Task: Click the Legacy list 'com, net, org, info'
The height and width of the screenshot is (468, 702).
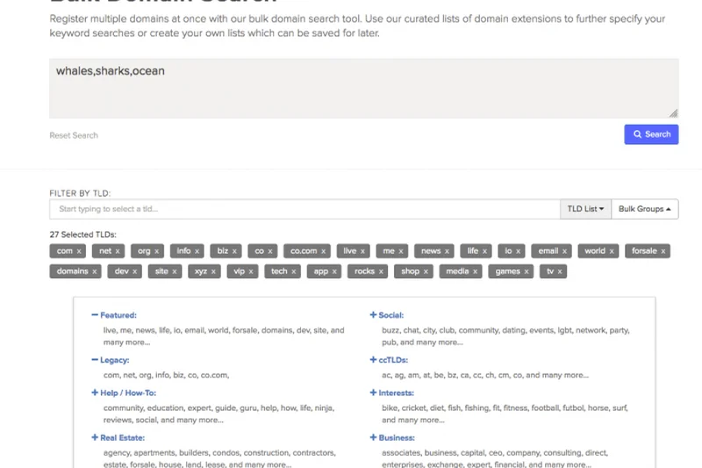Action: pos(166,375)
